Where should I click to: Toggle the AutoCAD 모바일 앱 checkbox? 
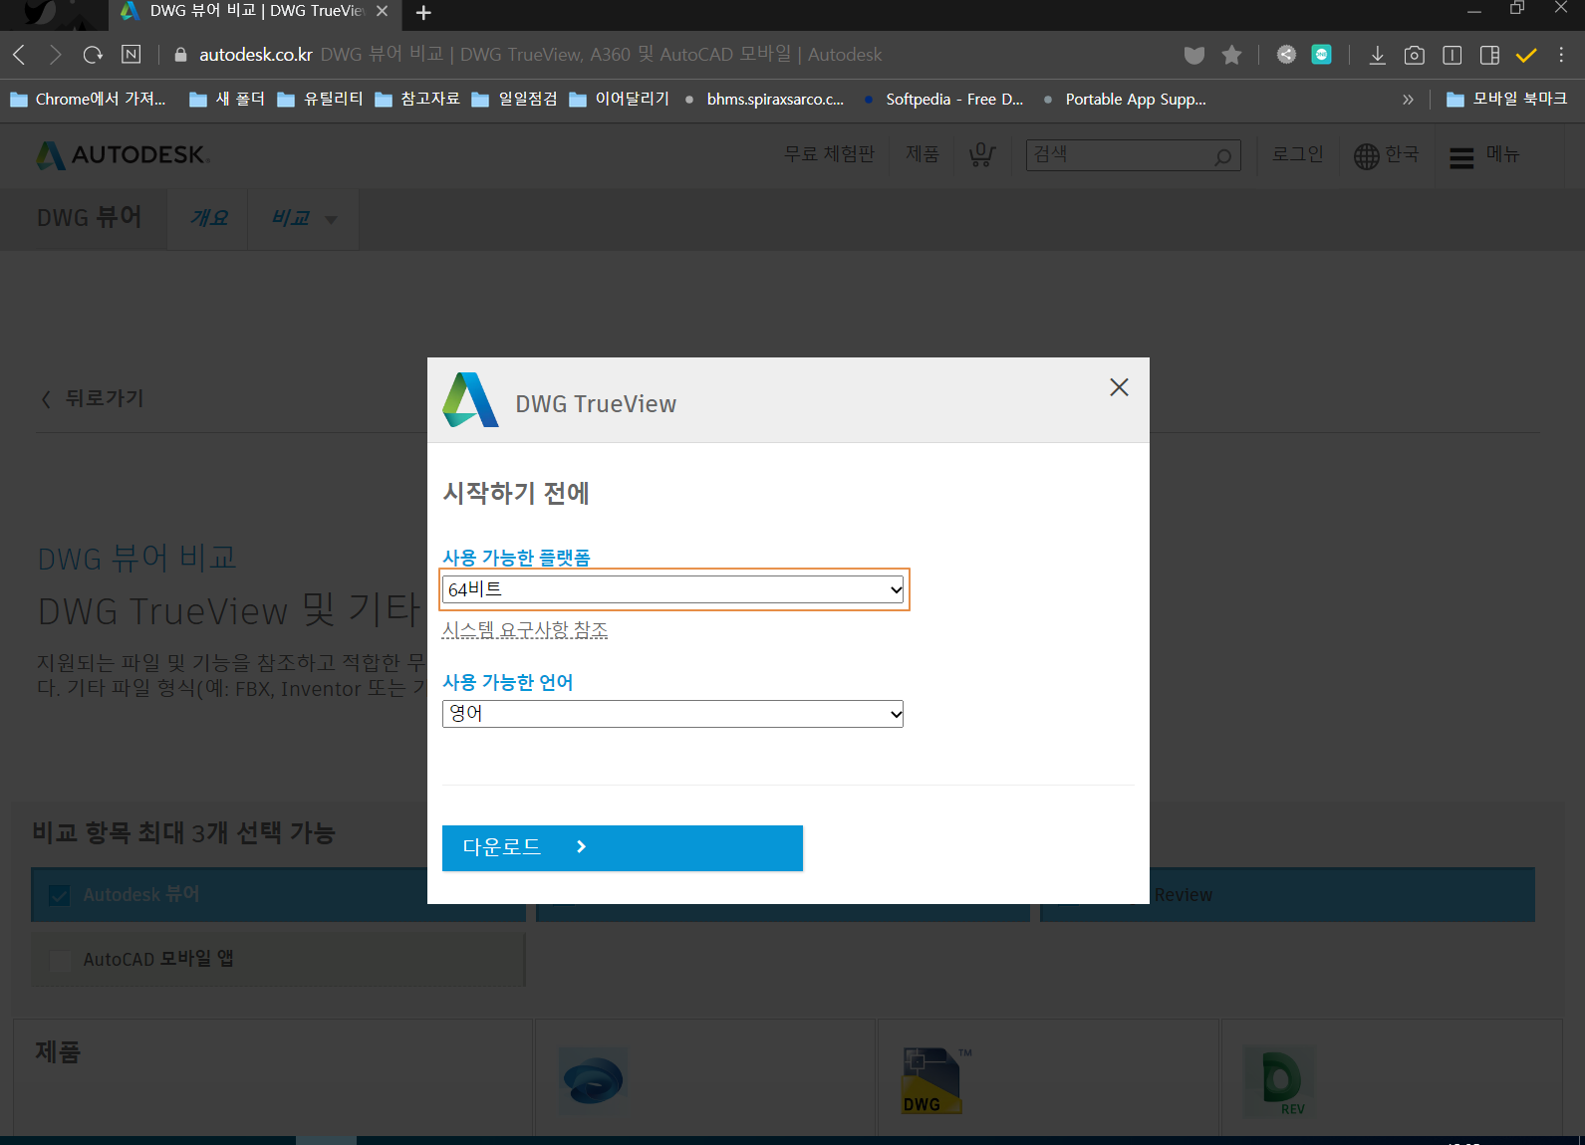[61, 960]
